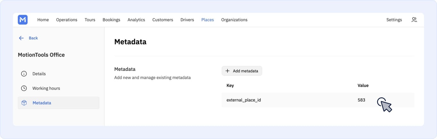This screenshot has width=437, height=139.
Task: Click the MotionTools logo icon
Action: coord(23,20)
